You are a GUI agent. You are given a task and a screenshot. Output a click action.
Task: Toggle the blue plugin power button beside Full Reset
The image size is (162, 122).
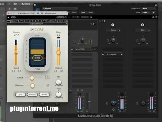[38, 10]
